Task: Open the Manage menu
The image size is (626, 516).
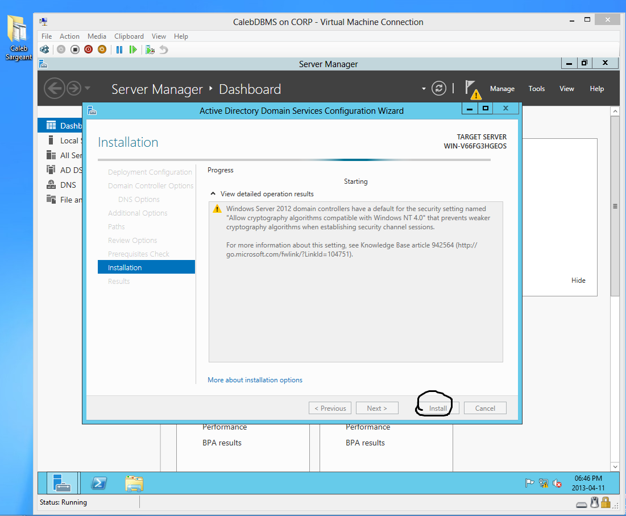Action: point(502,89)
